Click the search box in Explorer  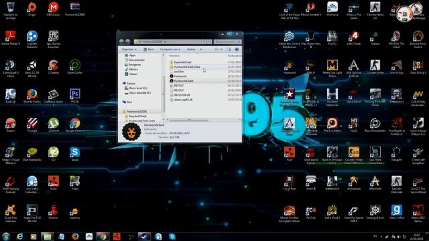coord(227,42)
